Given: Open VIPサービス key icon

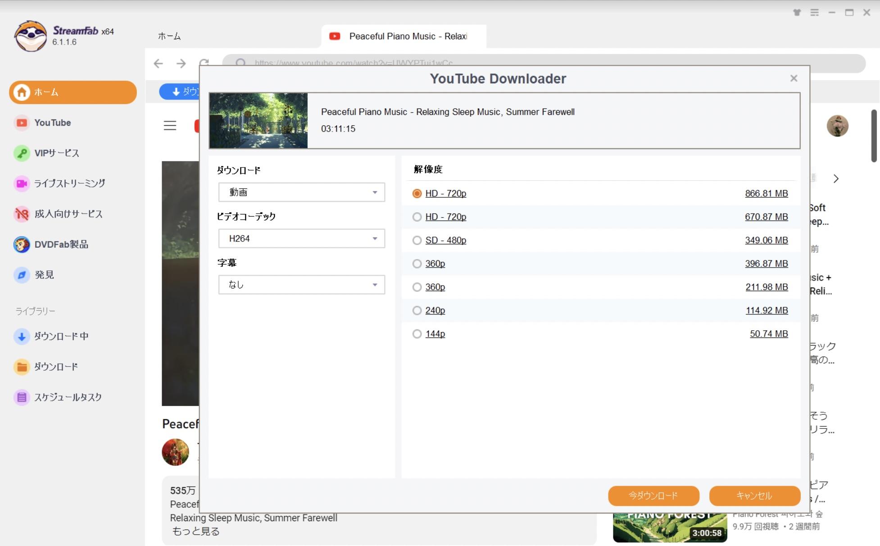Looking at the screenshot, I should coord(22,153).
